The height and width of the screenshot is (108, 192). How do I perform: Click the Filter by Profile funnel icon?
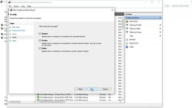pyautogui.click(x=127, y=25)
